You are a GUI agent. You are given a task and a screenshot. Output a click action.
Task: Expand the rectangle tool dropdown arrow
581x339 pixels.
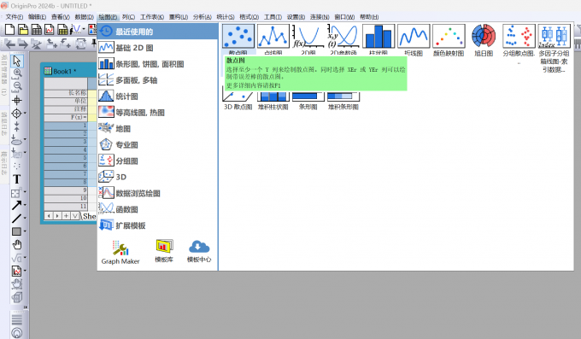(25, 231)
